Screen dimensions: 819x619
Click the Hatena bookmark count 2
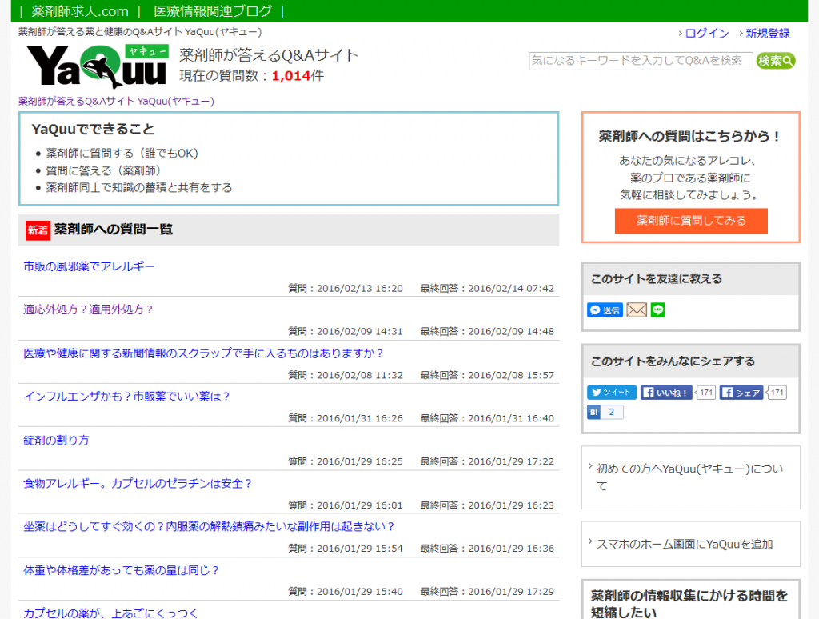point(612,412)
